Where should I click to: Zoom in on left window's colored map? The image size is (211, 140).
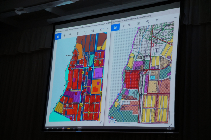pos(70,34)
